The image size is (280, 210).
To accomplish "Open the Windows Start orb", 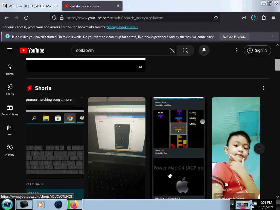I will pyautogui.click(x=7, y=205).
